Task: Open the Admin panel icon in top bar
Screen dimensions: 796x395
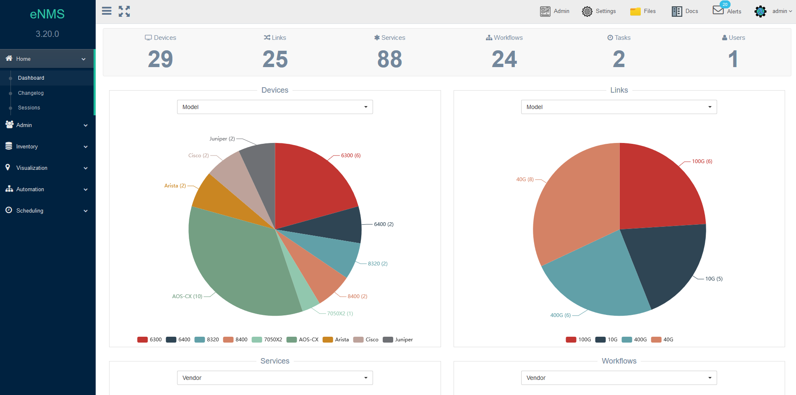Action: pos(545,11)
